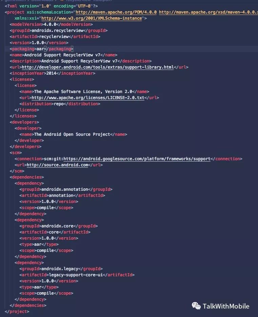The width and height of the screenshot is (258, 317).
Task: Open the apache.org LICENSE-2.0.txt link
Action: pos(88,98)
